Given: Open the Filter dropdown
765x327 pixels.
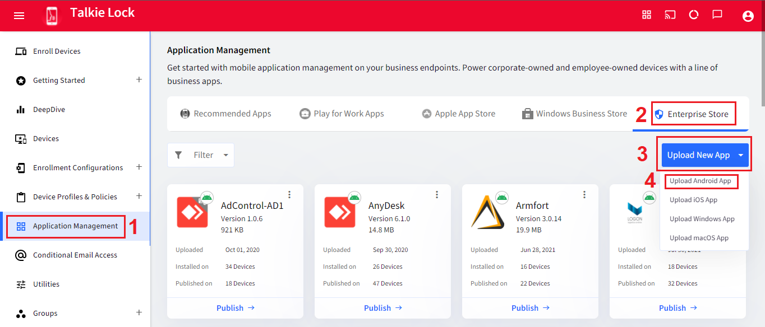Looking at the screenshot, I should pos(201,155).
